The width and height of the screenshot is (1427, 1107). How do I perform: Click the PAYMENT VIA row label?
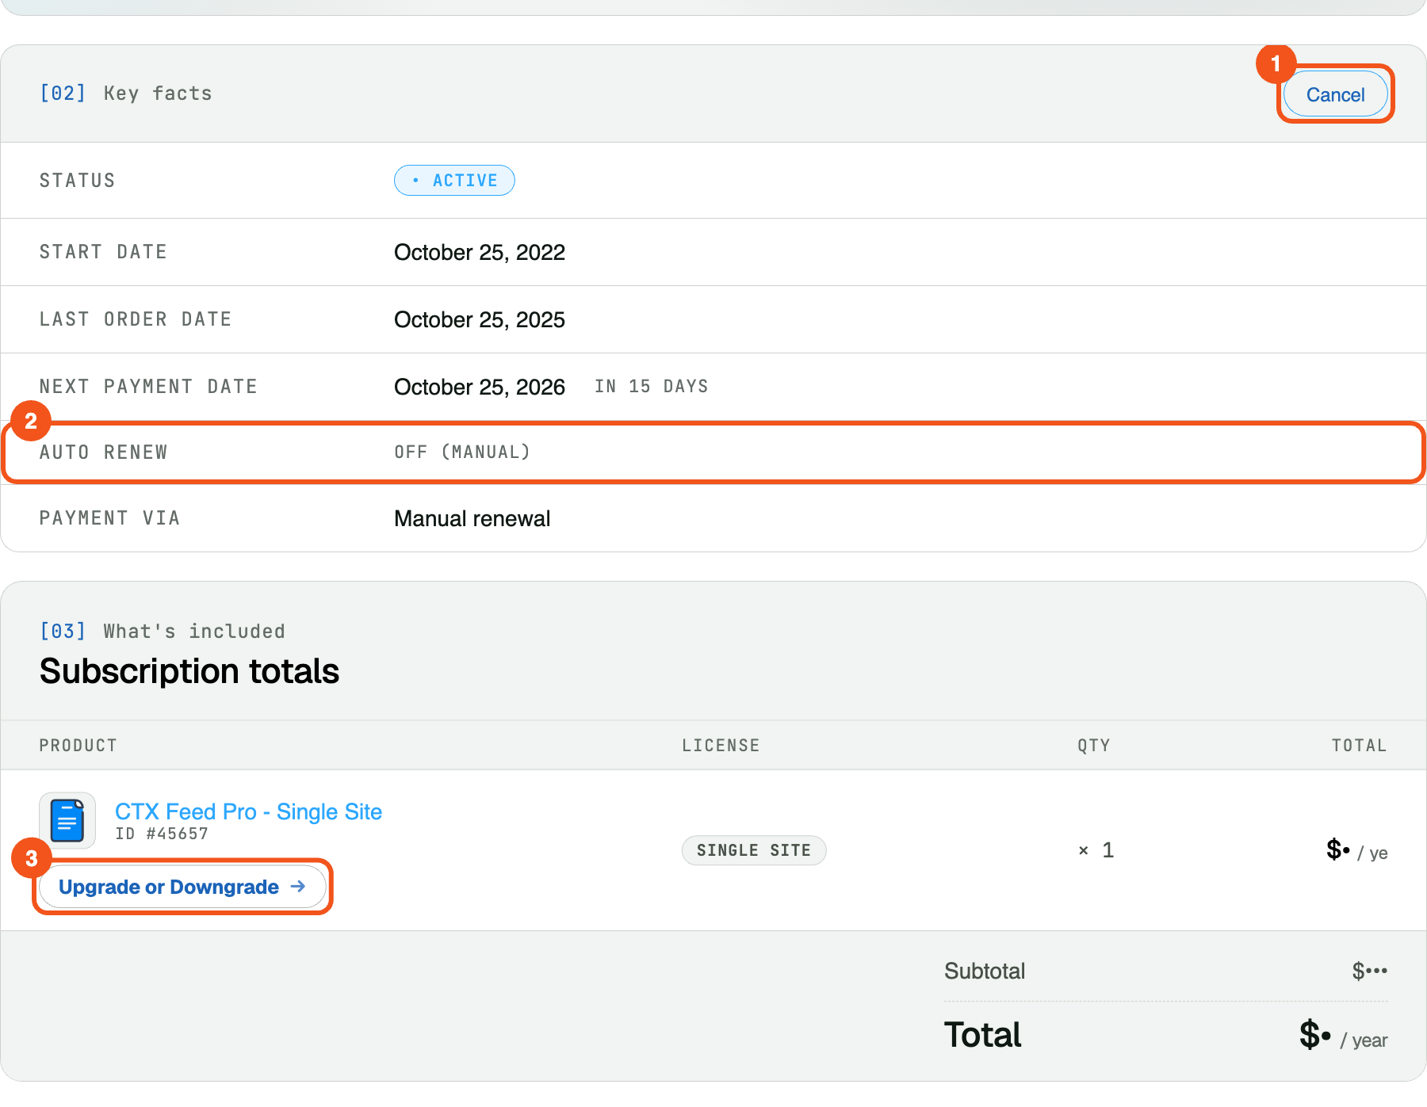point(110,517)
